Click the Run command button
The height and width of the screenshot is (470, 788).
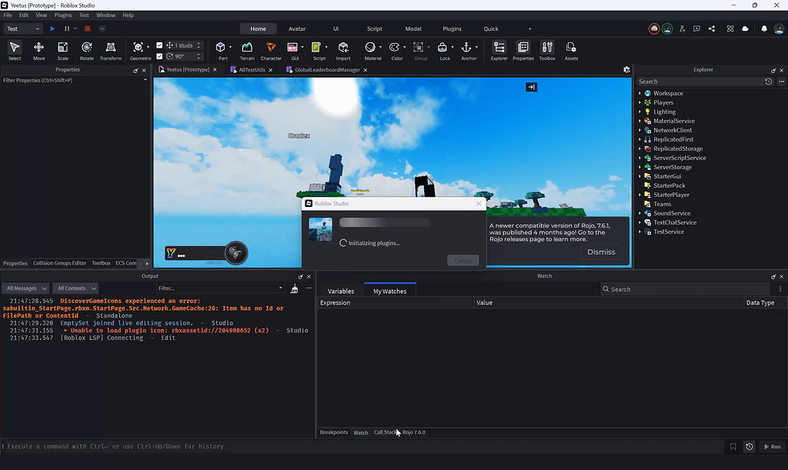773,446
